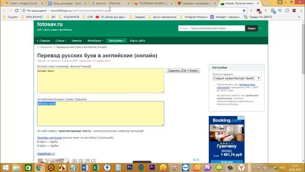305x172 pixels.
Task: Click the page vertical scrollbar thumb
Action: tap(303, 49)
